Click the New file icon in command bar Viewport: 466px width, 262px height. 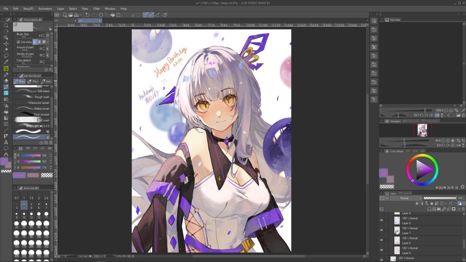[x=65, y=15]
